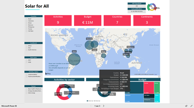
Task: Select the Morocco tile in budget treemap
Action: pos(134,98)
